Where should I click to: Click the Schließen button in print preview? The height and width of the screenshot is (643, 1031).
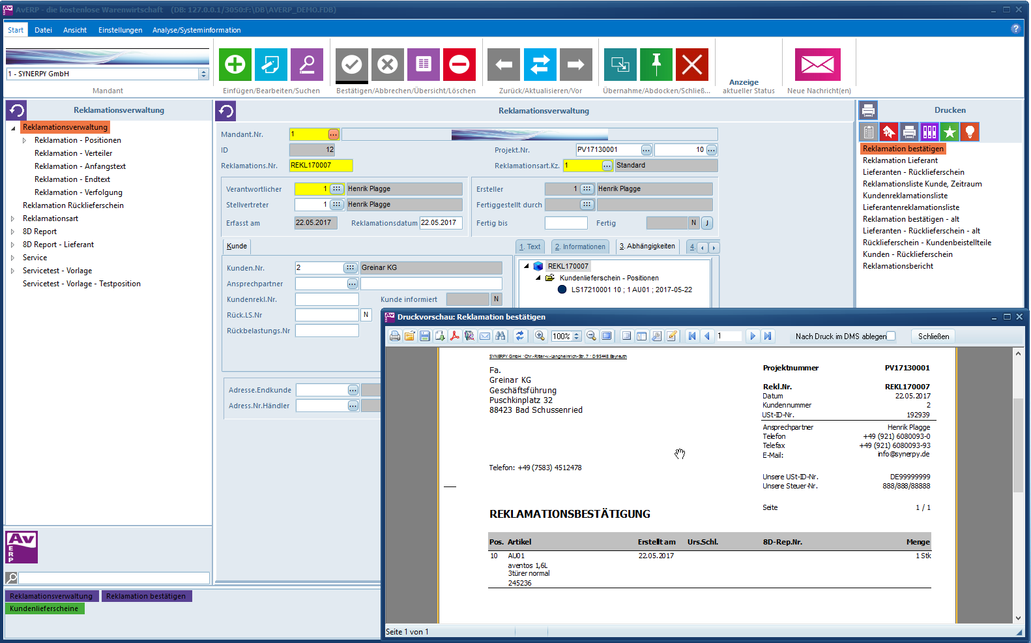tap(933, 336)
